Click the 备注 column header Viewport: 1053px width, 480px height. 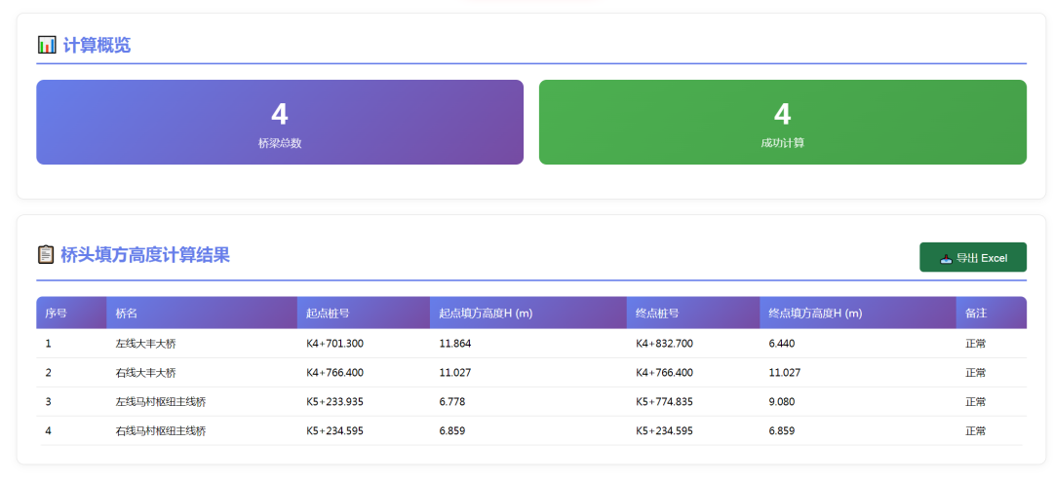pos(992,314)
